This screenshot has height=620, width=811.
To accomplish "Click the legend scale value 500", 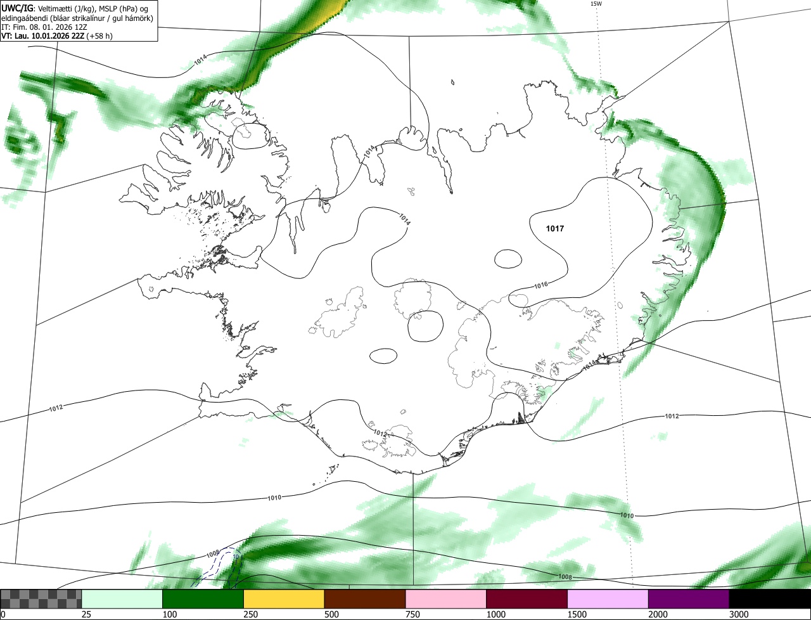I will pyautogui.click(x=332, y=614).
